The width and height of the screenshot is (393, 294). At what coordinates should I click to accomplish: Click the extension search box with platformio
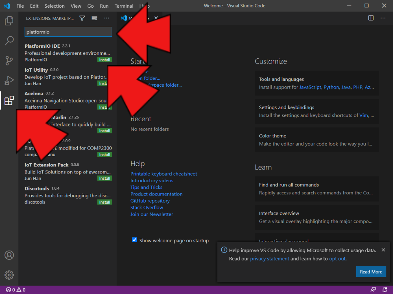click(68, 32)
